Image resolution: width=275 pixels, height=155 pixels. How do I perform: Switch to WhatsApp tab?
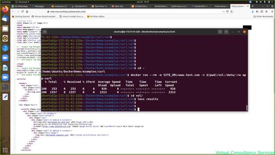tap(20, 6)
